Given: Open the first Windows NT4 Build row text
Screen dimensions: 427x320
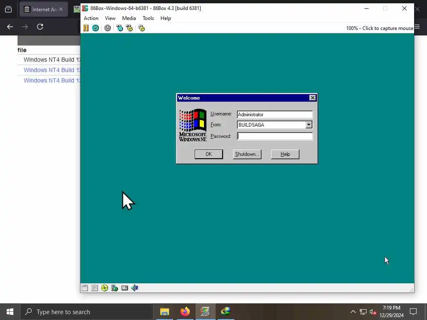Looking at the screenshot, I should click(x=52, y=60).
